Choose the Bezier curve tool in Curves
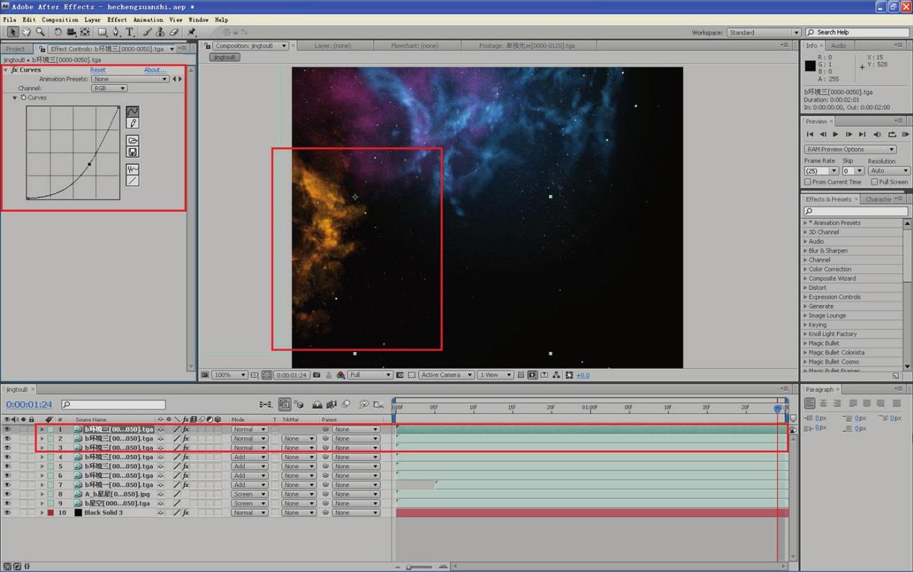Image resolution: width=913 pixels, height=572 pixels. 133,111
